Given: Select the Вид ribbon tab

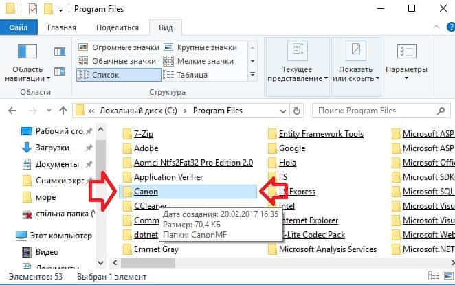Looking at the screenshot, I should (x=166, y=27).
